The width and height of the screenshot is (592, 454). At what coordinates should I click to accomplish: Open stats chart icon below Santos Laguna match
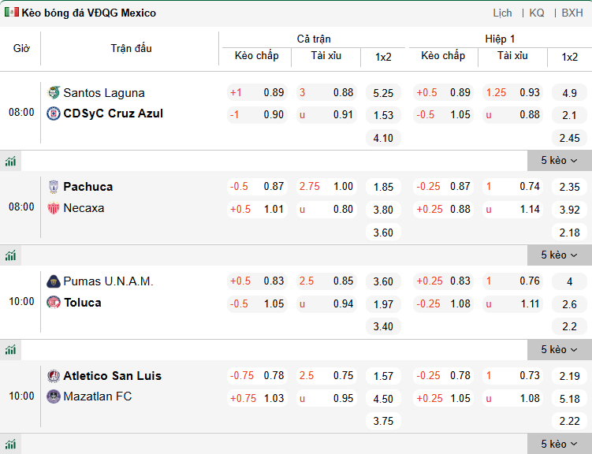pos(10,161)
